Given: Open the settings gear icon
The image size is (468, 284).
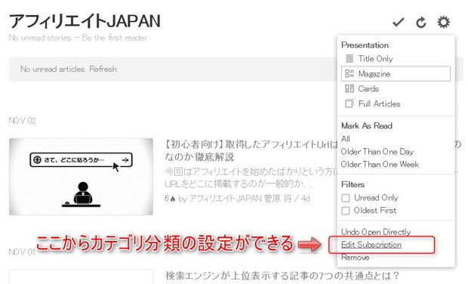Looking at the screenshot, I should (x=444, y=22).
